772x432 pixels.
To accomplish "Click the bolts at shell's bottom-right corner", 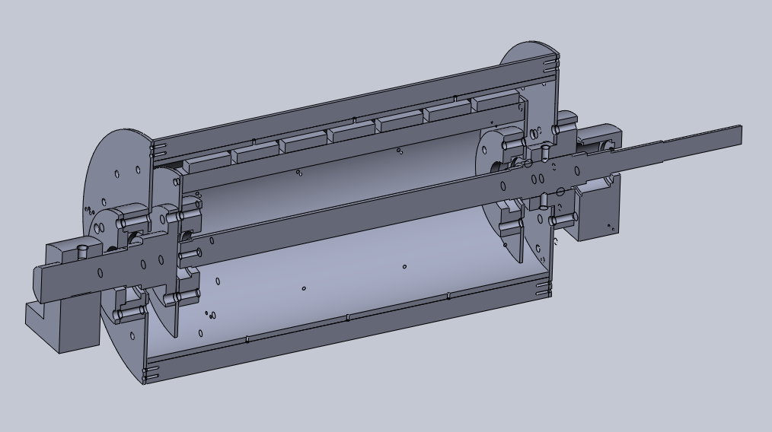I will (x=542, y=289).
